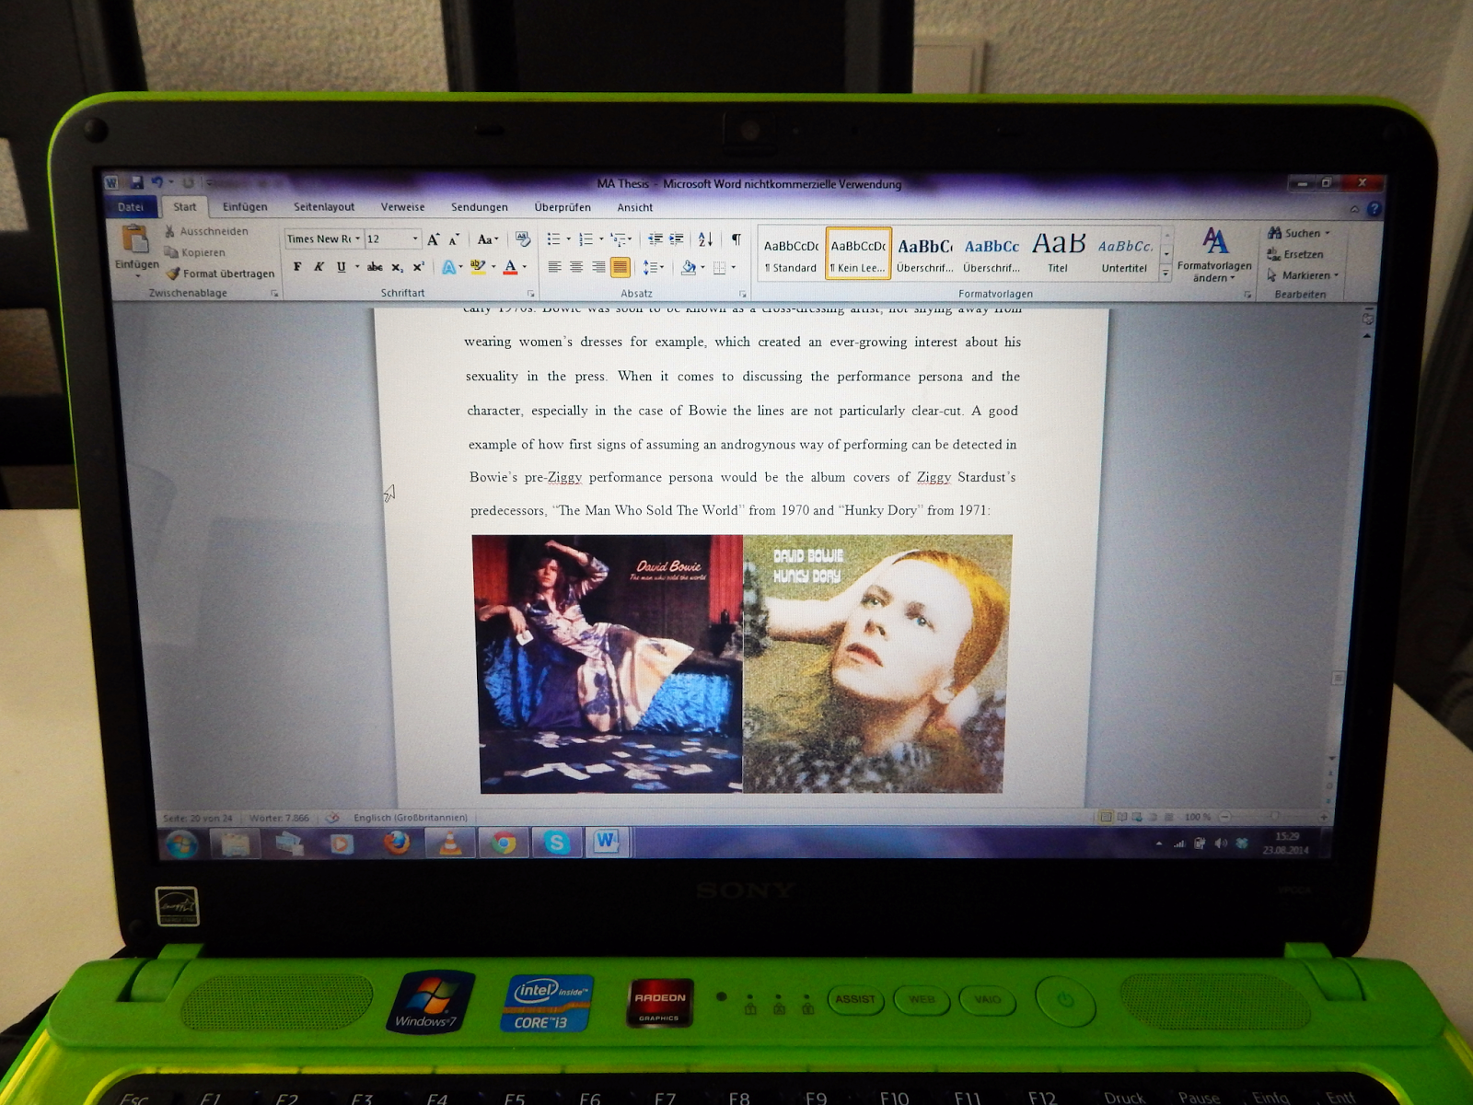1473x1105 pixels.
Task: Apply the Untertitel style
Action: click(x=1124, y=255)
